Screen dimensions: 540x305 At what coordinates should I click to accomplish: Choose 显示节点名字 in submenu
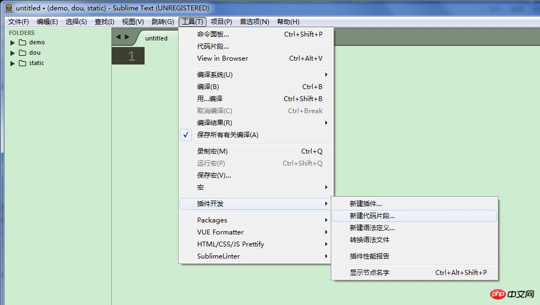coord(415,272)
